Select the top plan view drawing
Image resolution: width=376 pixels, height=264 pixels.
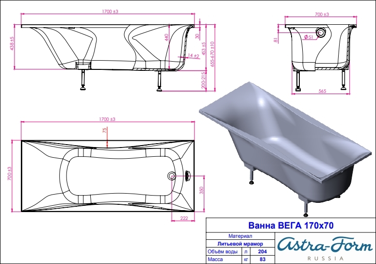[109, 176]
